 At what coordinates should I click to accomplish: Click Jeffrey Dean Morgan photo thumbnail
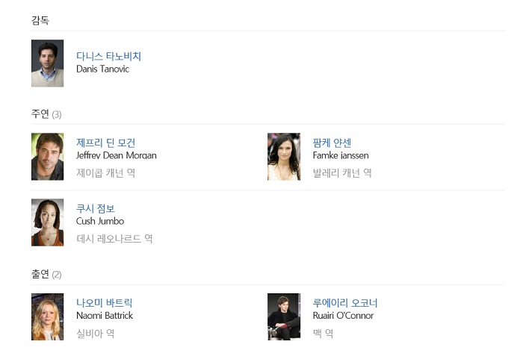[47, 157]
